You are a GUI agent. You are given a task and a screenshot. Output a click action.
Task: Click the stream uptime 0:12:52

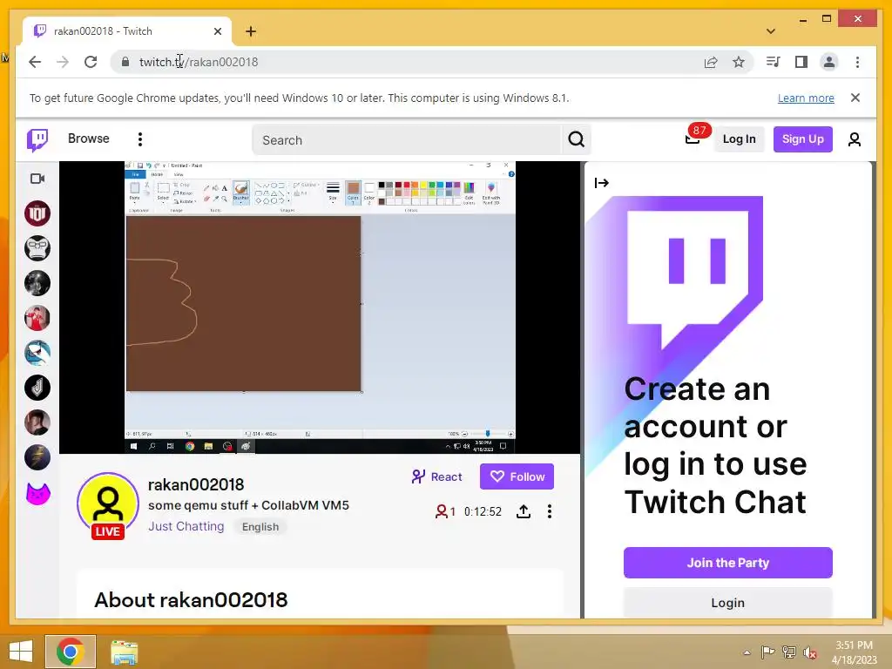pyautogui.click(x=483, y=511)
